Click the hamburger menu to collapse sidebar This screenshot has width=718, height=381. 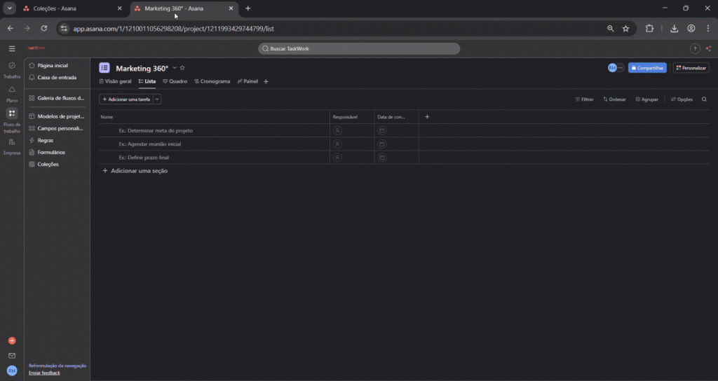click(x=11, y=48)
